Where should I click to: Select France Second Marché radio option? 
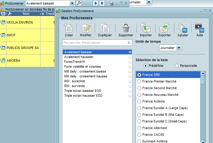[139, 88]
